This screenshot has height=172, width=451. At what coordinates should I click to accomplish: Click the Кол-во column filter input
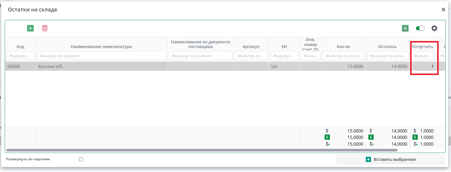(343, 56)
